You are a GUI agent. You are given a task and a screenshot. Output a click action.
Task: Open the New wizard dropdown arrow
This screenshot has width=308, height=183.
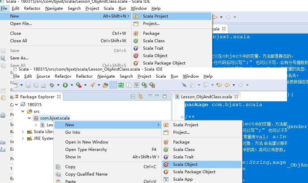click(x=21, y=85)
